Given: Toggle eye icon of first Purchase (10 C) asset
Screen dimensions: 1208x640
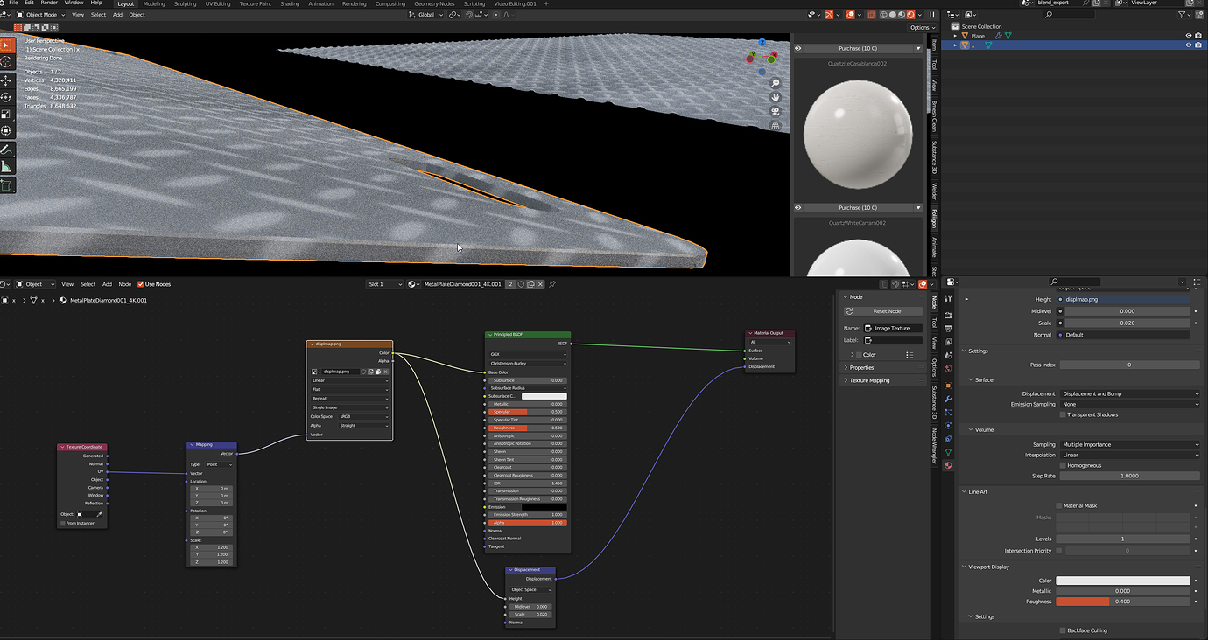Looking at the screenshot, I should [x=797, y=48].
